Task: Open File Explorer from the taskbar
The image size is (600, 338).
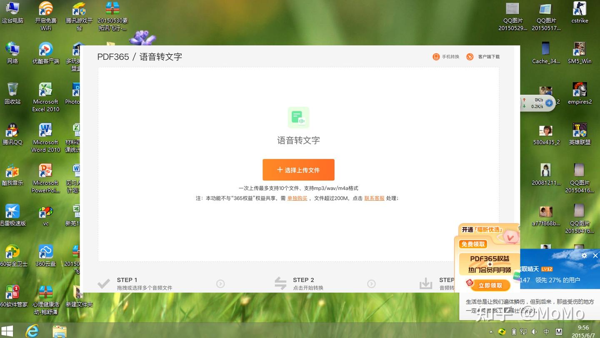Action: (x=60, y=331)
